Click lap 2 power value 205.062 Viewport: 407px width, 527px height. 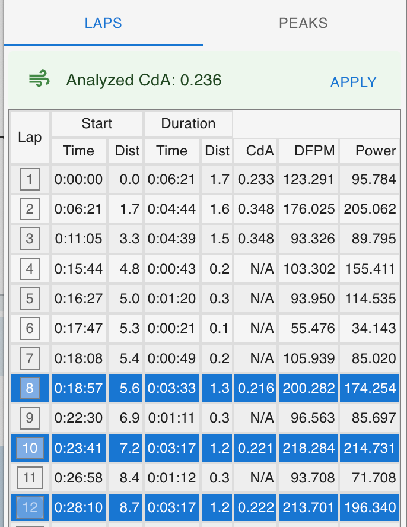point(369,209)
